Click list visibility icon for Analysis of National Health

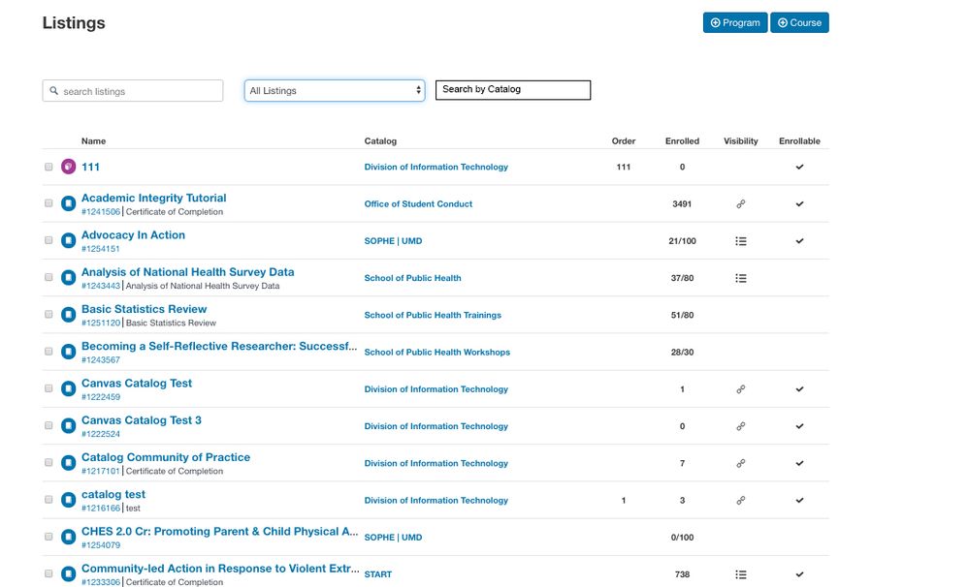coord(741,278)
